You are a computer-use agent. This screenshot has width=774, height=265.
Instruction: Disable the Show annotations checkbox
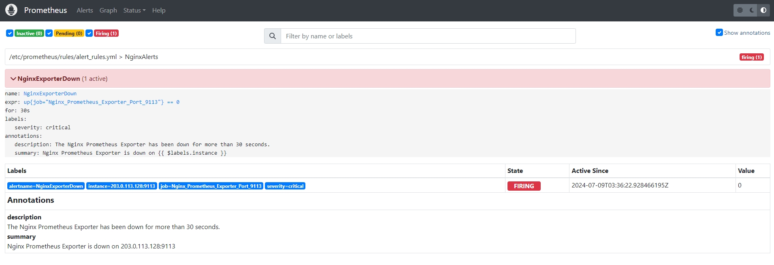tap(719, 32)
